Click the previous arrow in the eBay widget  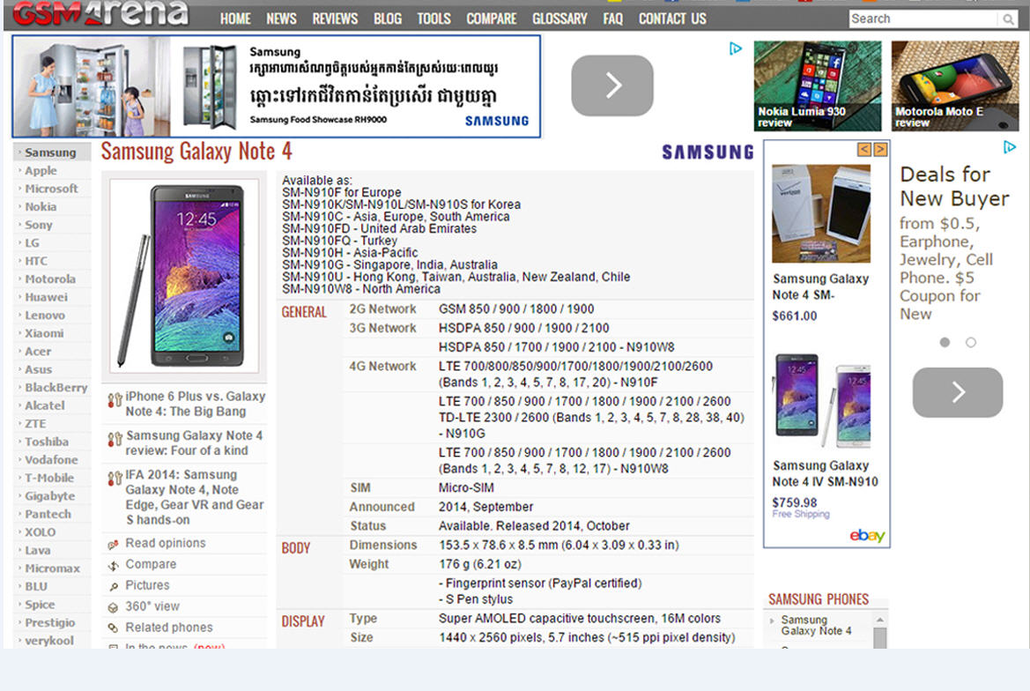pos(864,150)
